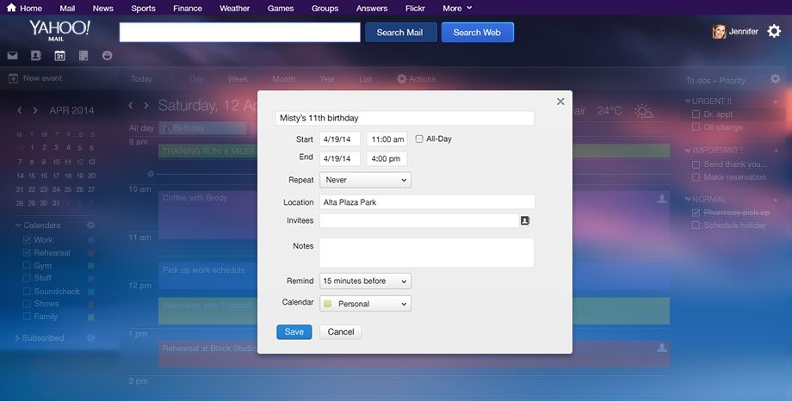Open the Calendars section gear
Screen dimensions: 792x401
coord(91,225)
